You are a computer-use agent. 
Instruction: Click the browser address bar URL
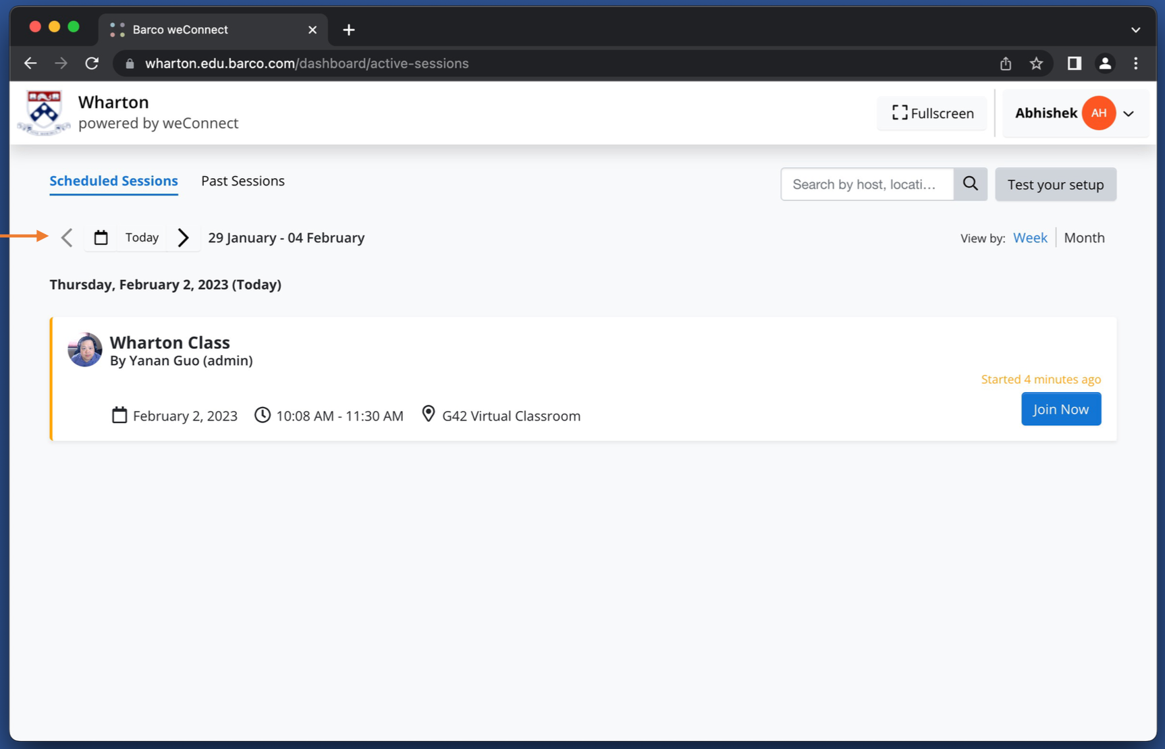pyautogui.click(x=307, y=63)
